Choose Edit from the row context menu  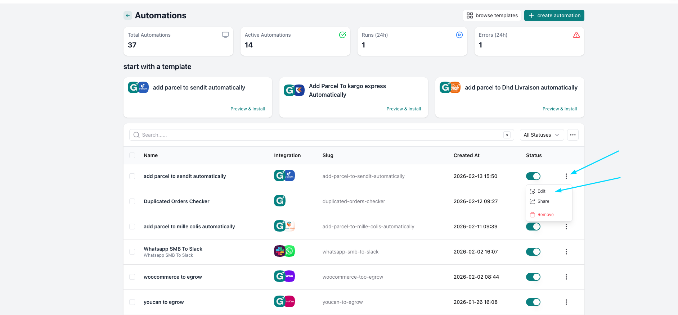click(541, 191)
